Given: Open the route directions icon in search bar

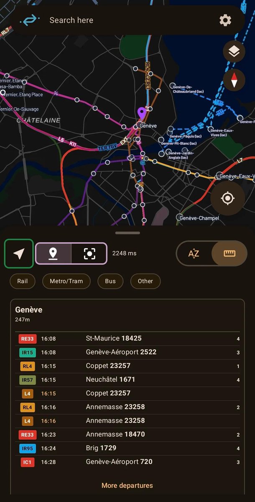Looking at the screenshot, I should click(x=30, y=20).
